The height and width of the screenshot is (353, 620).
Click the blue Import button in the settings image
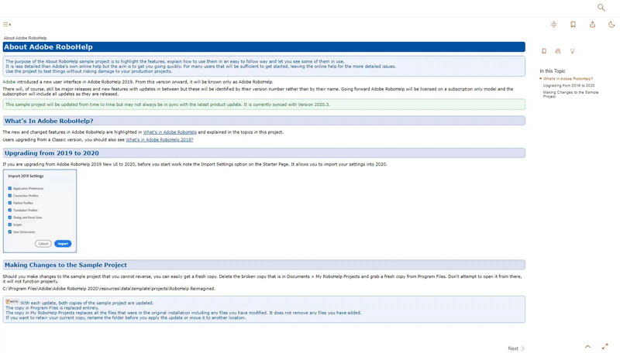(63, 244)
